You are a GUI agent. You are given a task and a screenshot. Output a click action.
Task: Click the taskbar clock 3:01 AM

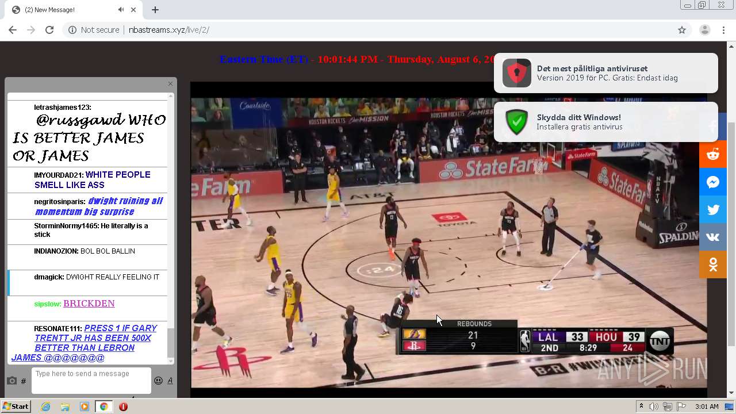[707, 407]
